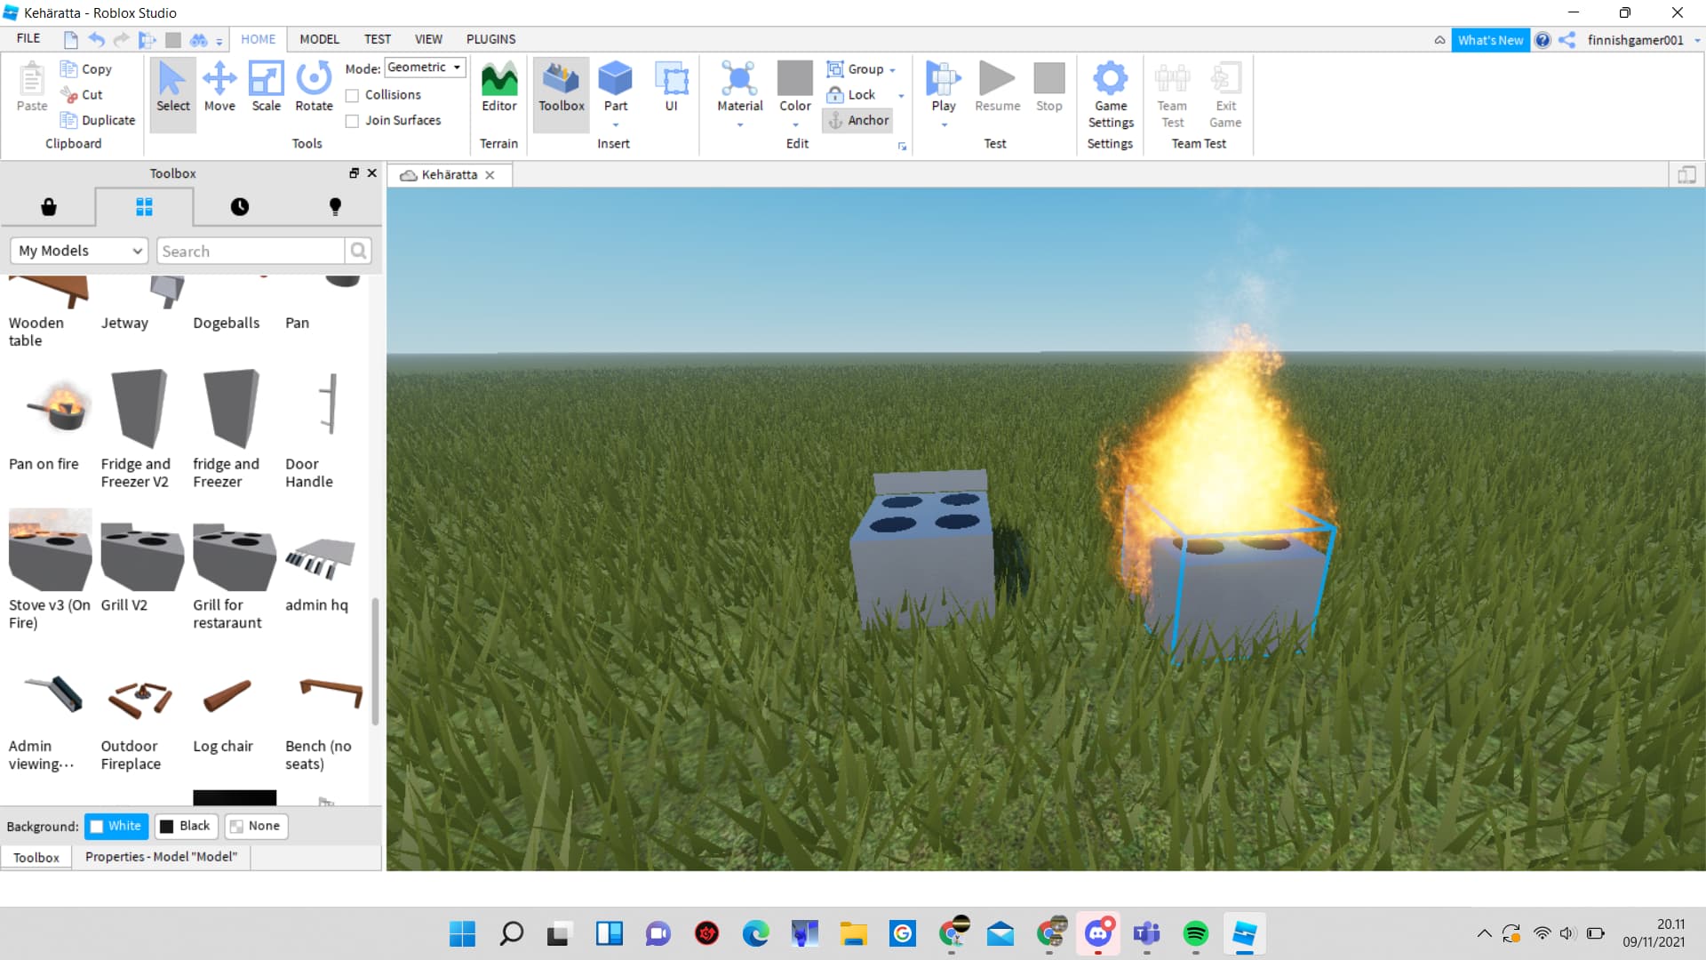Open the Toolbox Marketplace tab

pyautogui.click(x=49, y=207)
